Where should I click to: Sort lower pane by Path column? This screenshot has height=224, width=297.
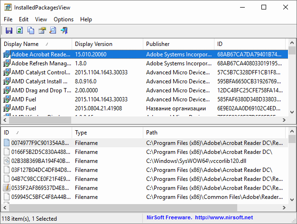click(213, 133)
